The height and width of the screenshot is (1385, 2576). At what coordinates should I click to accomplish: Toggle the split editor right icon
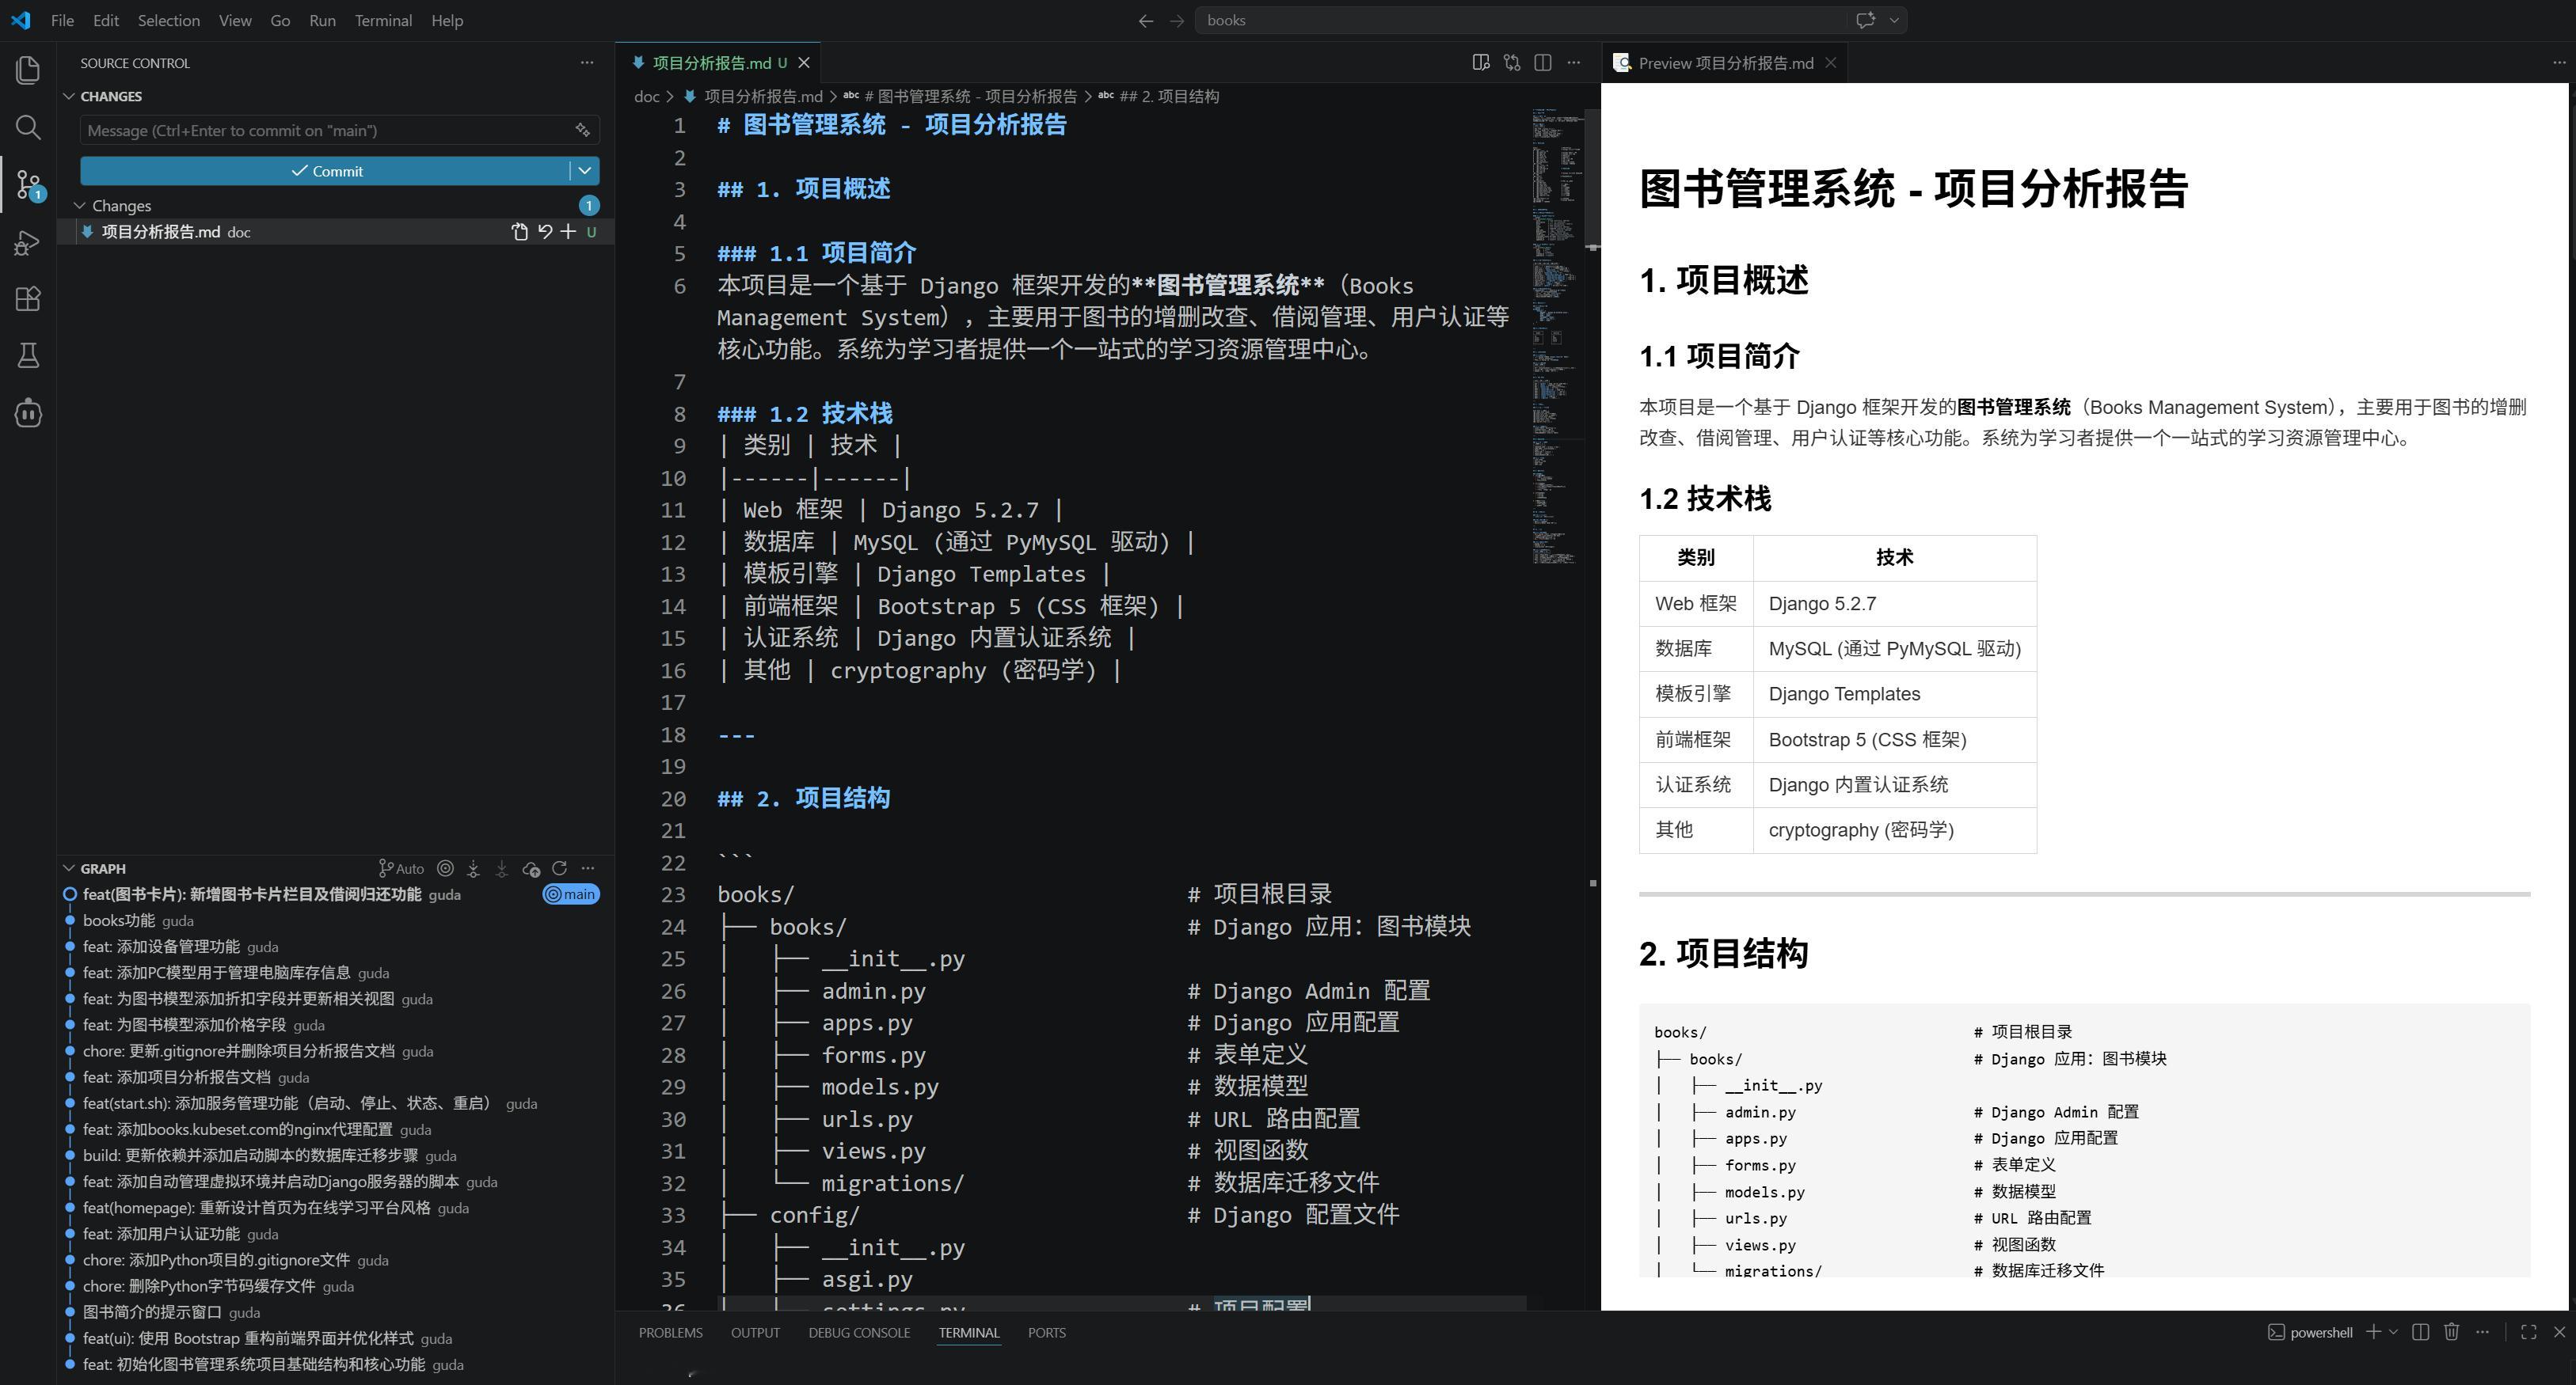pos(1543,62)
